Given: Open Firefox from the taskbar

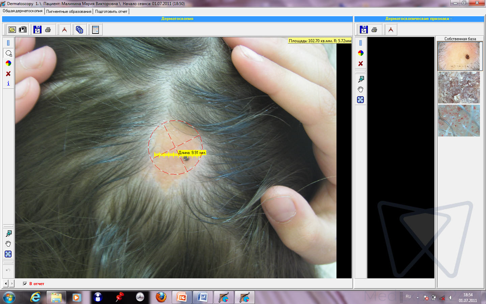Looking at the screenshot, I should pyautogui.click(x=161, y=297).
